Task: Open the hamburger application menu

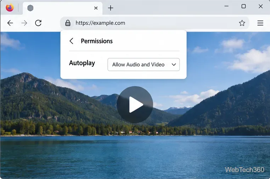Action: coord(260,23)
